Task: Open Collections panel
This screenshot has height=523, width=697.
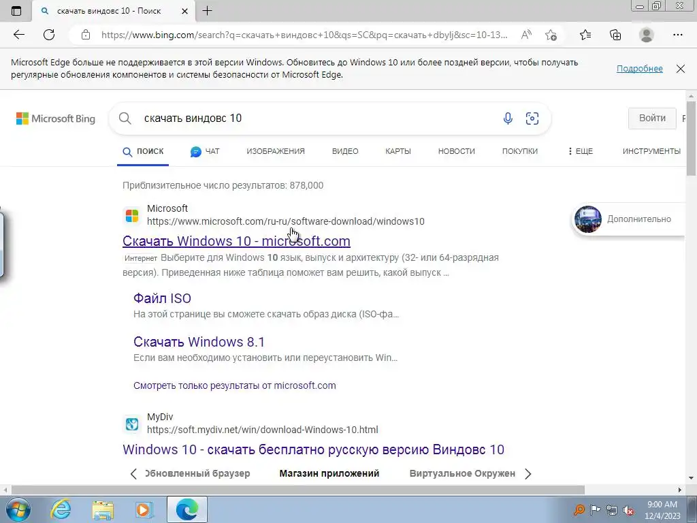Action: point(615,35)
